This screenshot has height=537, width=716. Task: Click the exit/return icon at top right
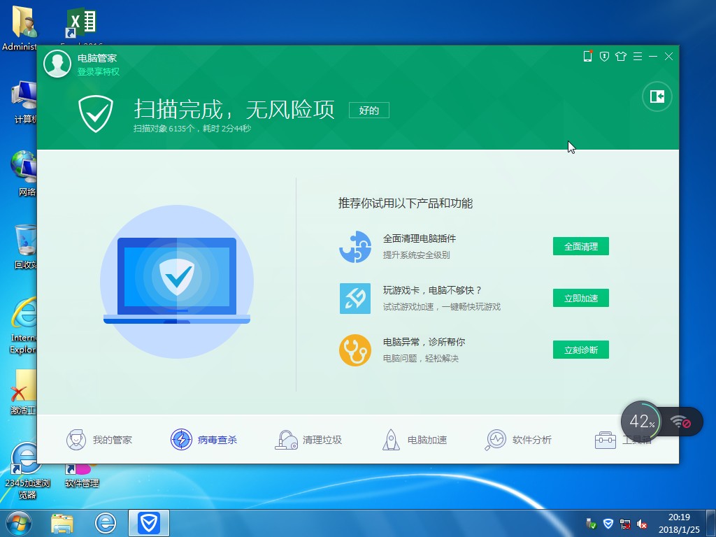[x=657, y=96]
